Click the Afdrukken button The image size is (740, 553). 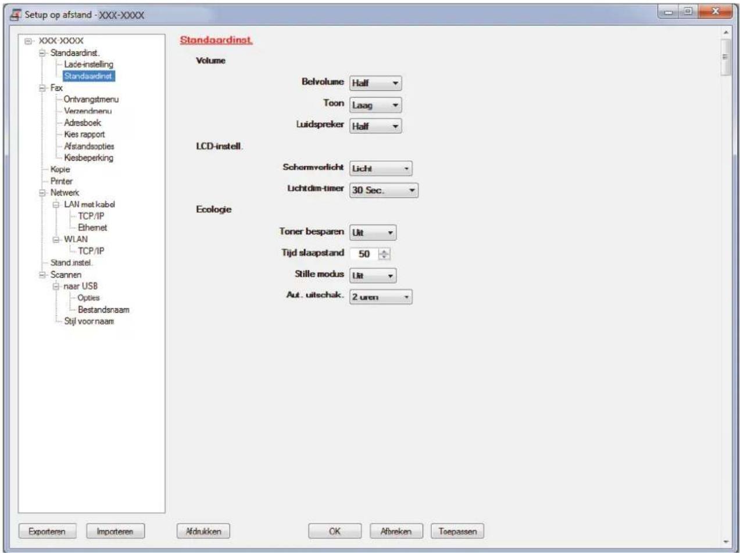(203, 531)
